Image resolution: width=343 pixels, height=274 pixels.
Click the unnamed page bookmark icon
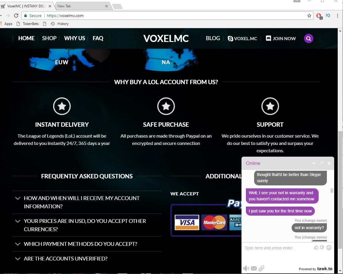point(45,24)
